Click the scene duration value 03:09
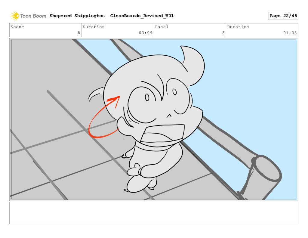This screenshot has height=238, width=308. click(x=146, y=33)
